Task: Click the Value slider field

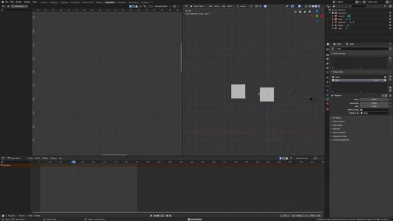Action: (374, 99)
